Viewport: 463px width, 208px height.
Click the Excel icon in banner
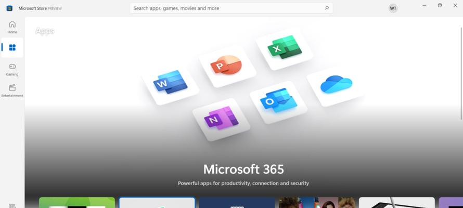click(285, 47)
